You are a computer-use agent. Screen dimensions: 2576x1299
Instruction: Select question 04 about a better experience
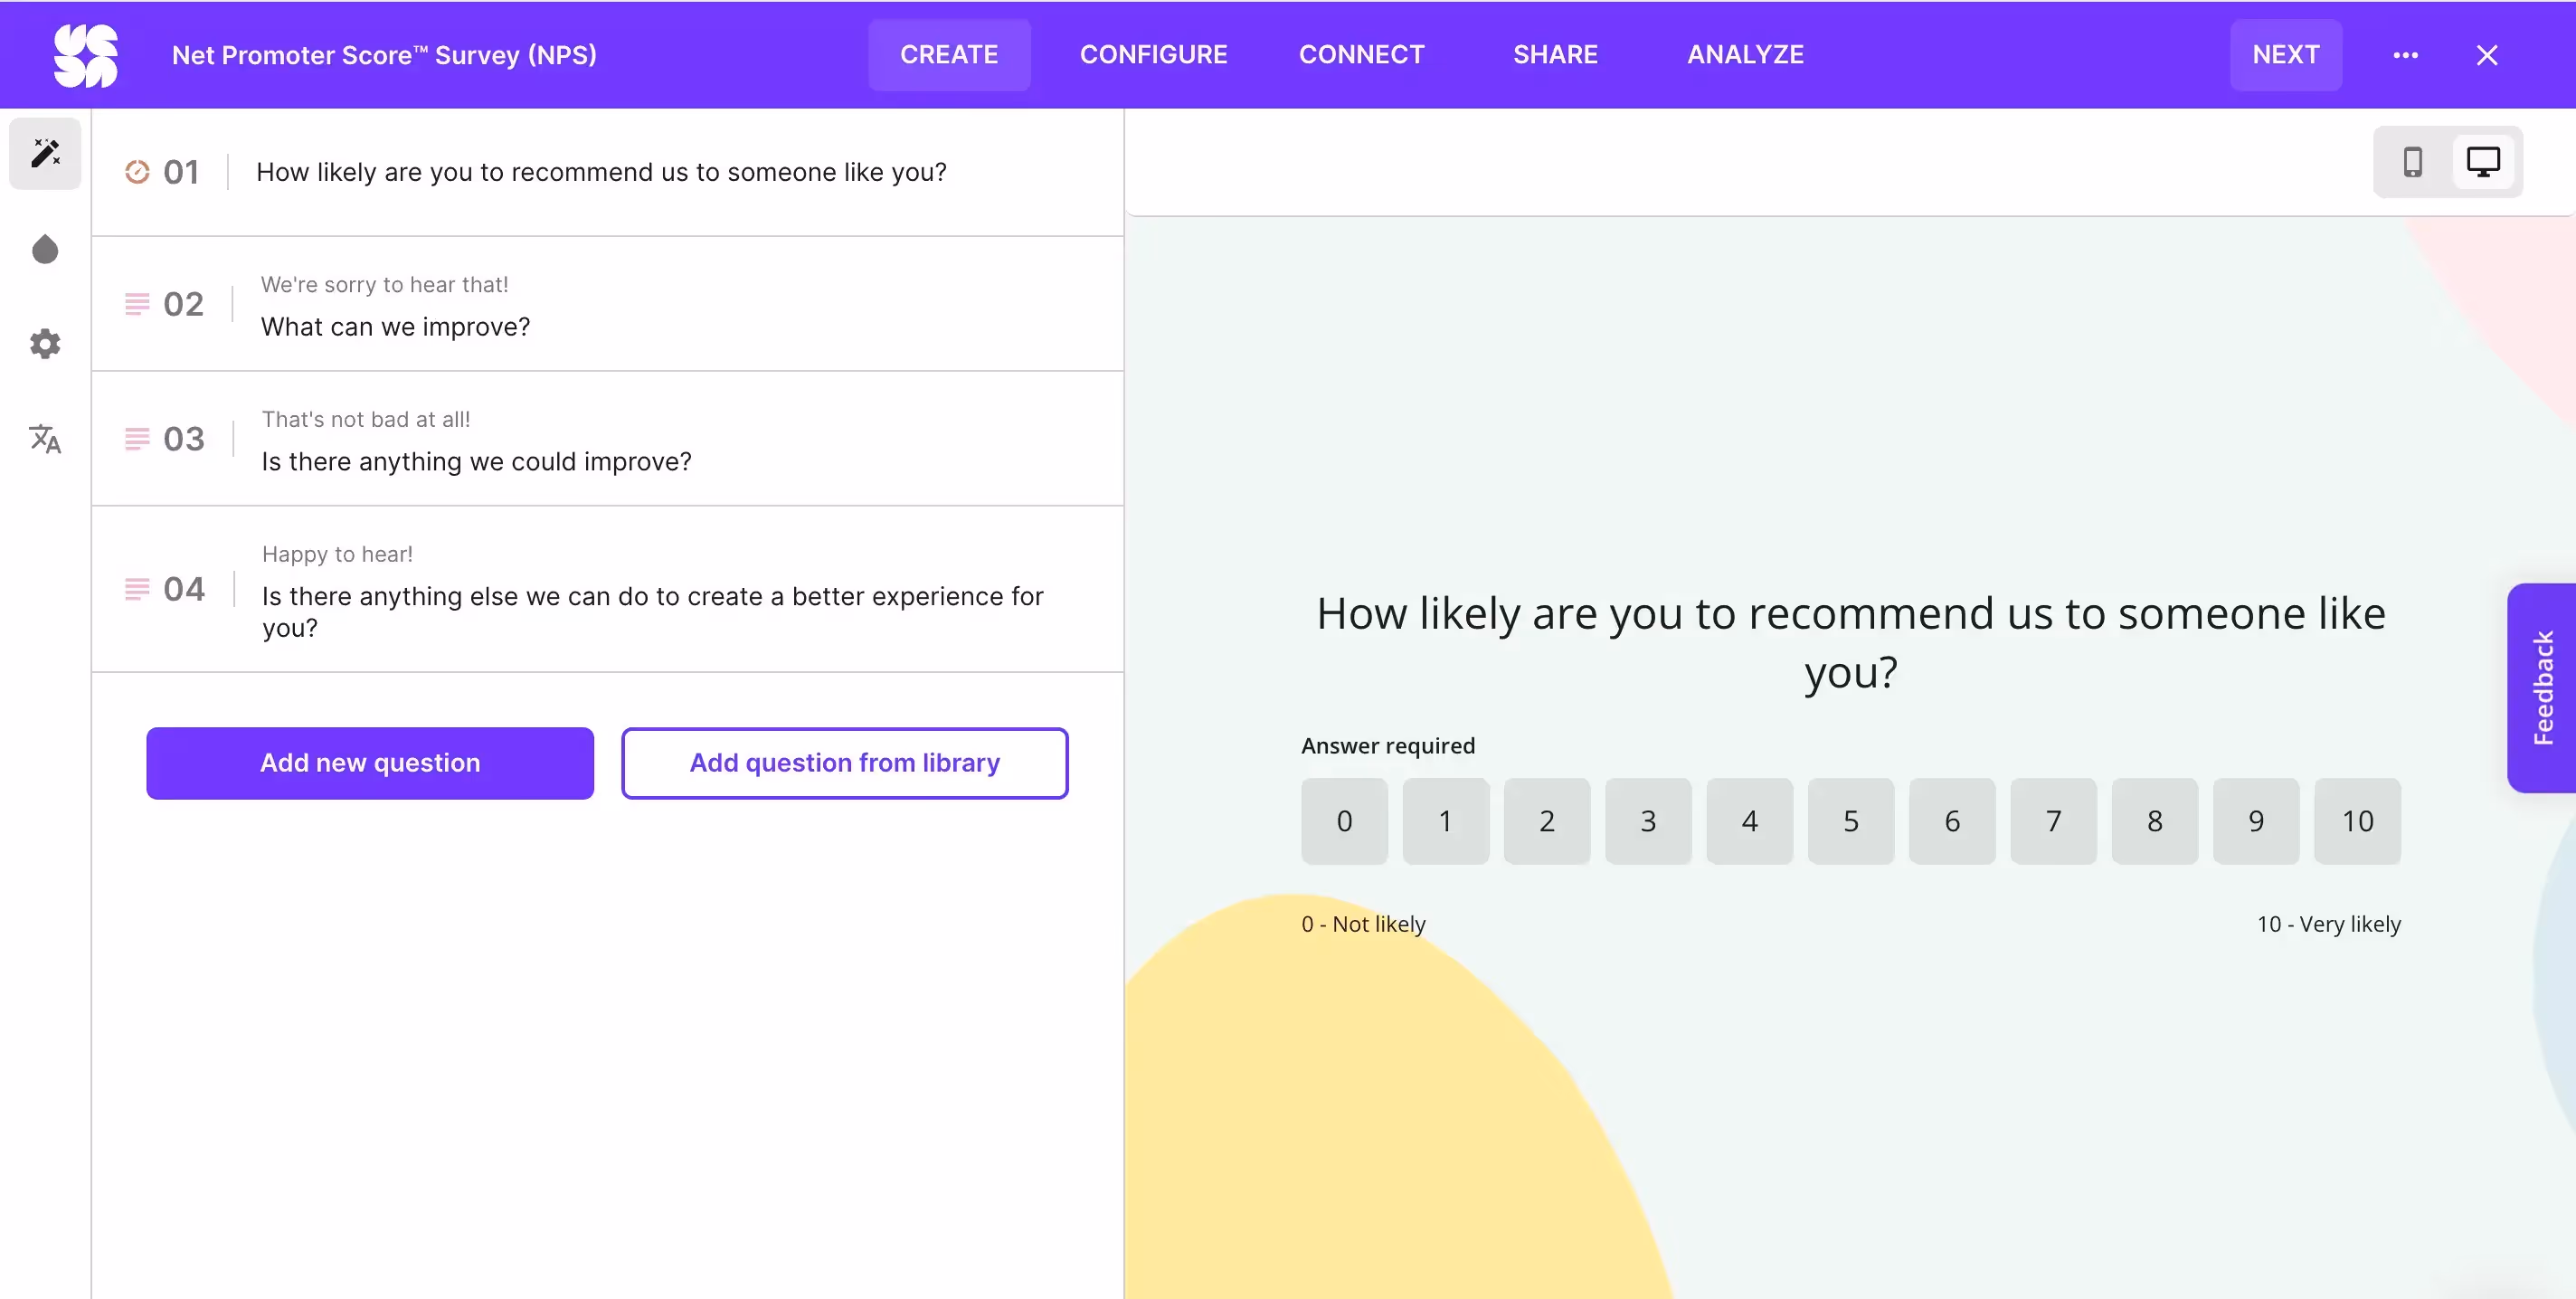608,590
